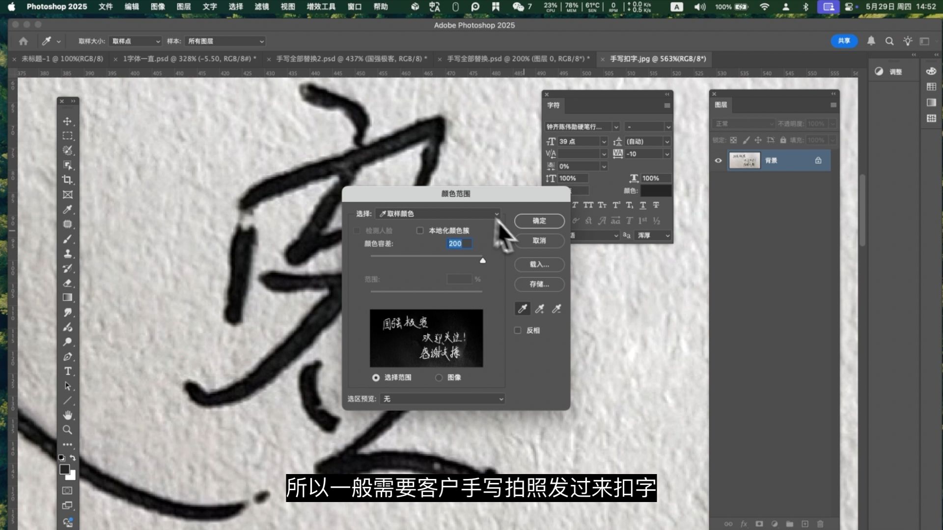Hide the 背景 layer with eye icon
The image size is (943, 530).
pyautogui.click(x=718, y=160)
